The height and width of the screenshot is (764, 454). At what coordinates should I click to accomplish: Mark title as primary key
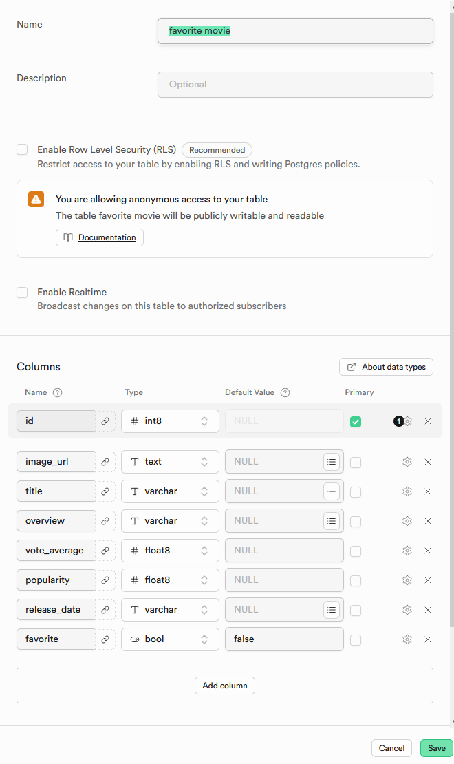pyautogui.click(x=356, y=492)
